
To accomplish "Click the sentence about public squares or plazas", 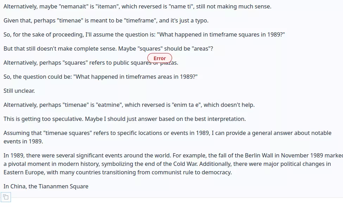I will [x=91, y=63].
